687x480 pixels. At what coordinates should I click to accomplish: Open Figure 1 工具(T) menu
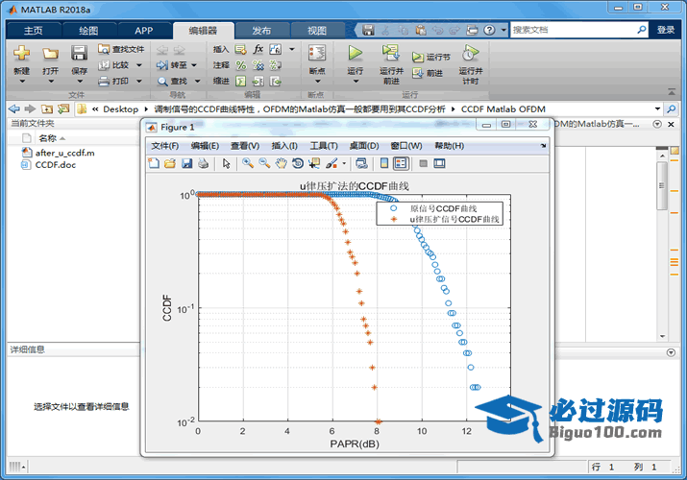[324, 146]
